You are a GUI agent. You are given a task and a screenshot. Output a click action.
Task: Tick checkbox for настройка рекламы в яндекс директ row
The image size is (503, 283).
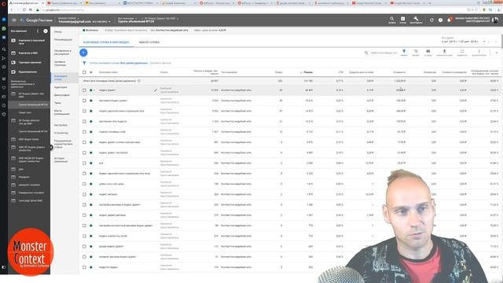pyautogui.click(x=84, y=204)
